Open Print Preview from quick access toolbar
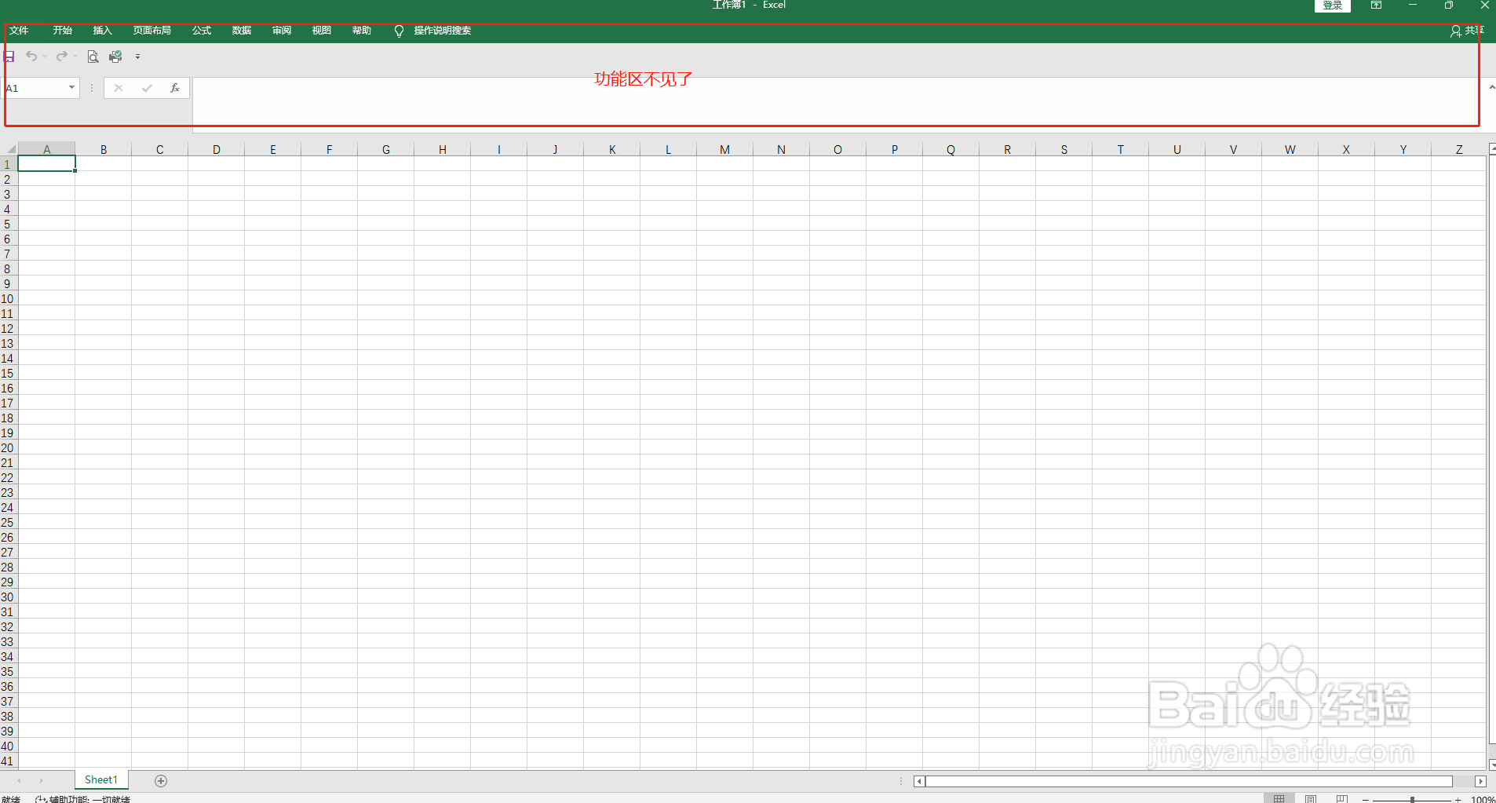The height and width of the screenshot is (803, 1496). coord(93,57)
